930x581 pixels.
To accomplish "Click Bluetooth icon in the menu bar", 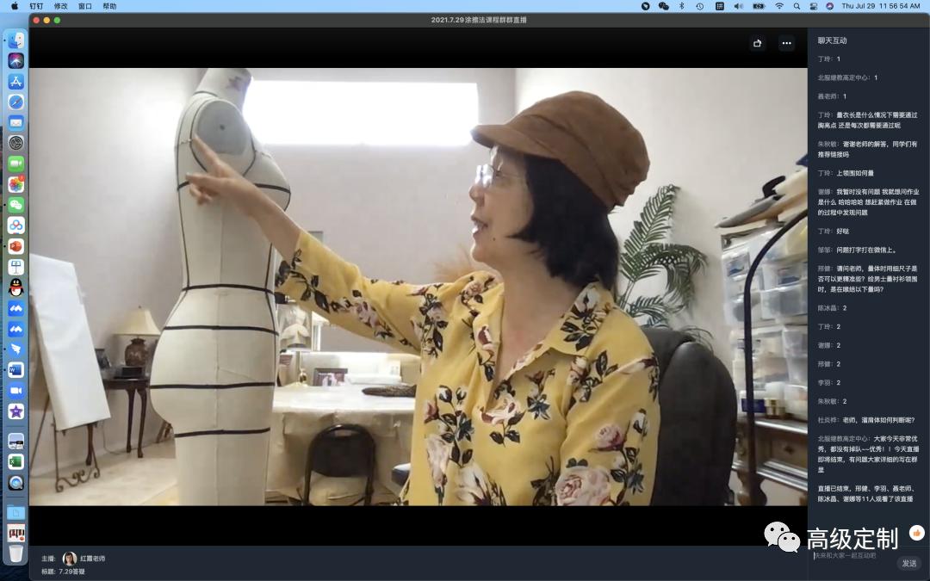I will pos(681,6).
